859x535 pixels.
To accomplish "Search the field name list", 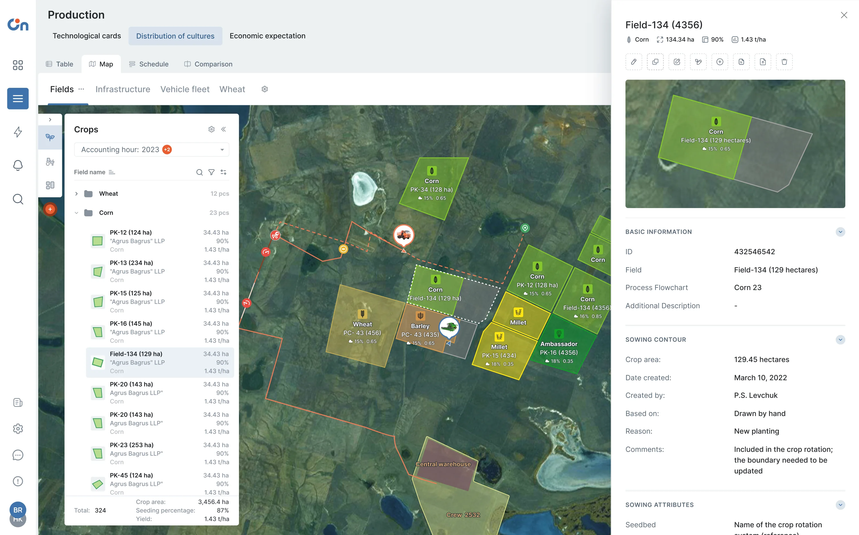I will [x=200, y=172].
